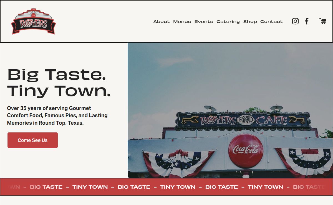Click the Royers Cafe logo

pyautogui.click(x=34, y=22)
